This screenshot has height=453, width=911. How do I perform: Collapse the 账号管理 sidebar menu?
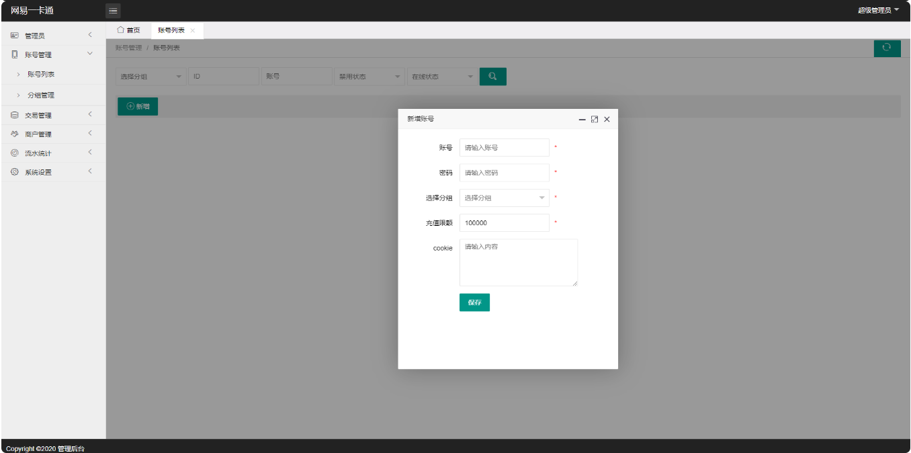click(52, 54)
